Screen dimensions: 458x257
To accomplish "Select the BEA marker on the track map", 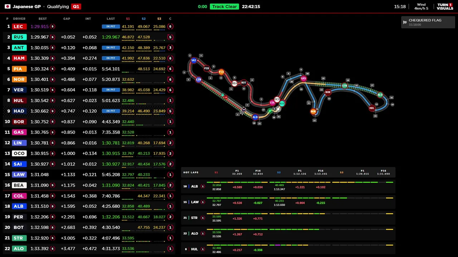I will coord(234,83).
